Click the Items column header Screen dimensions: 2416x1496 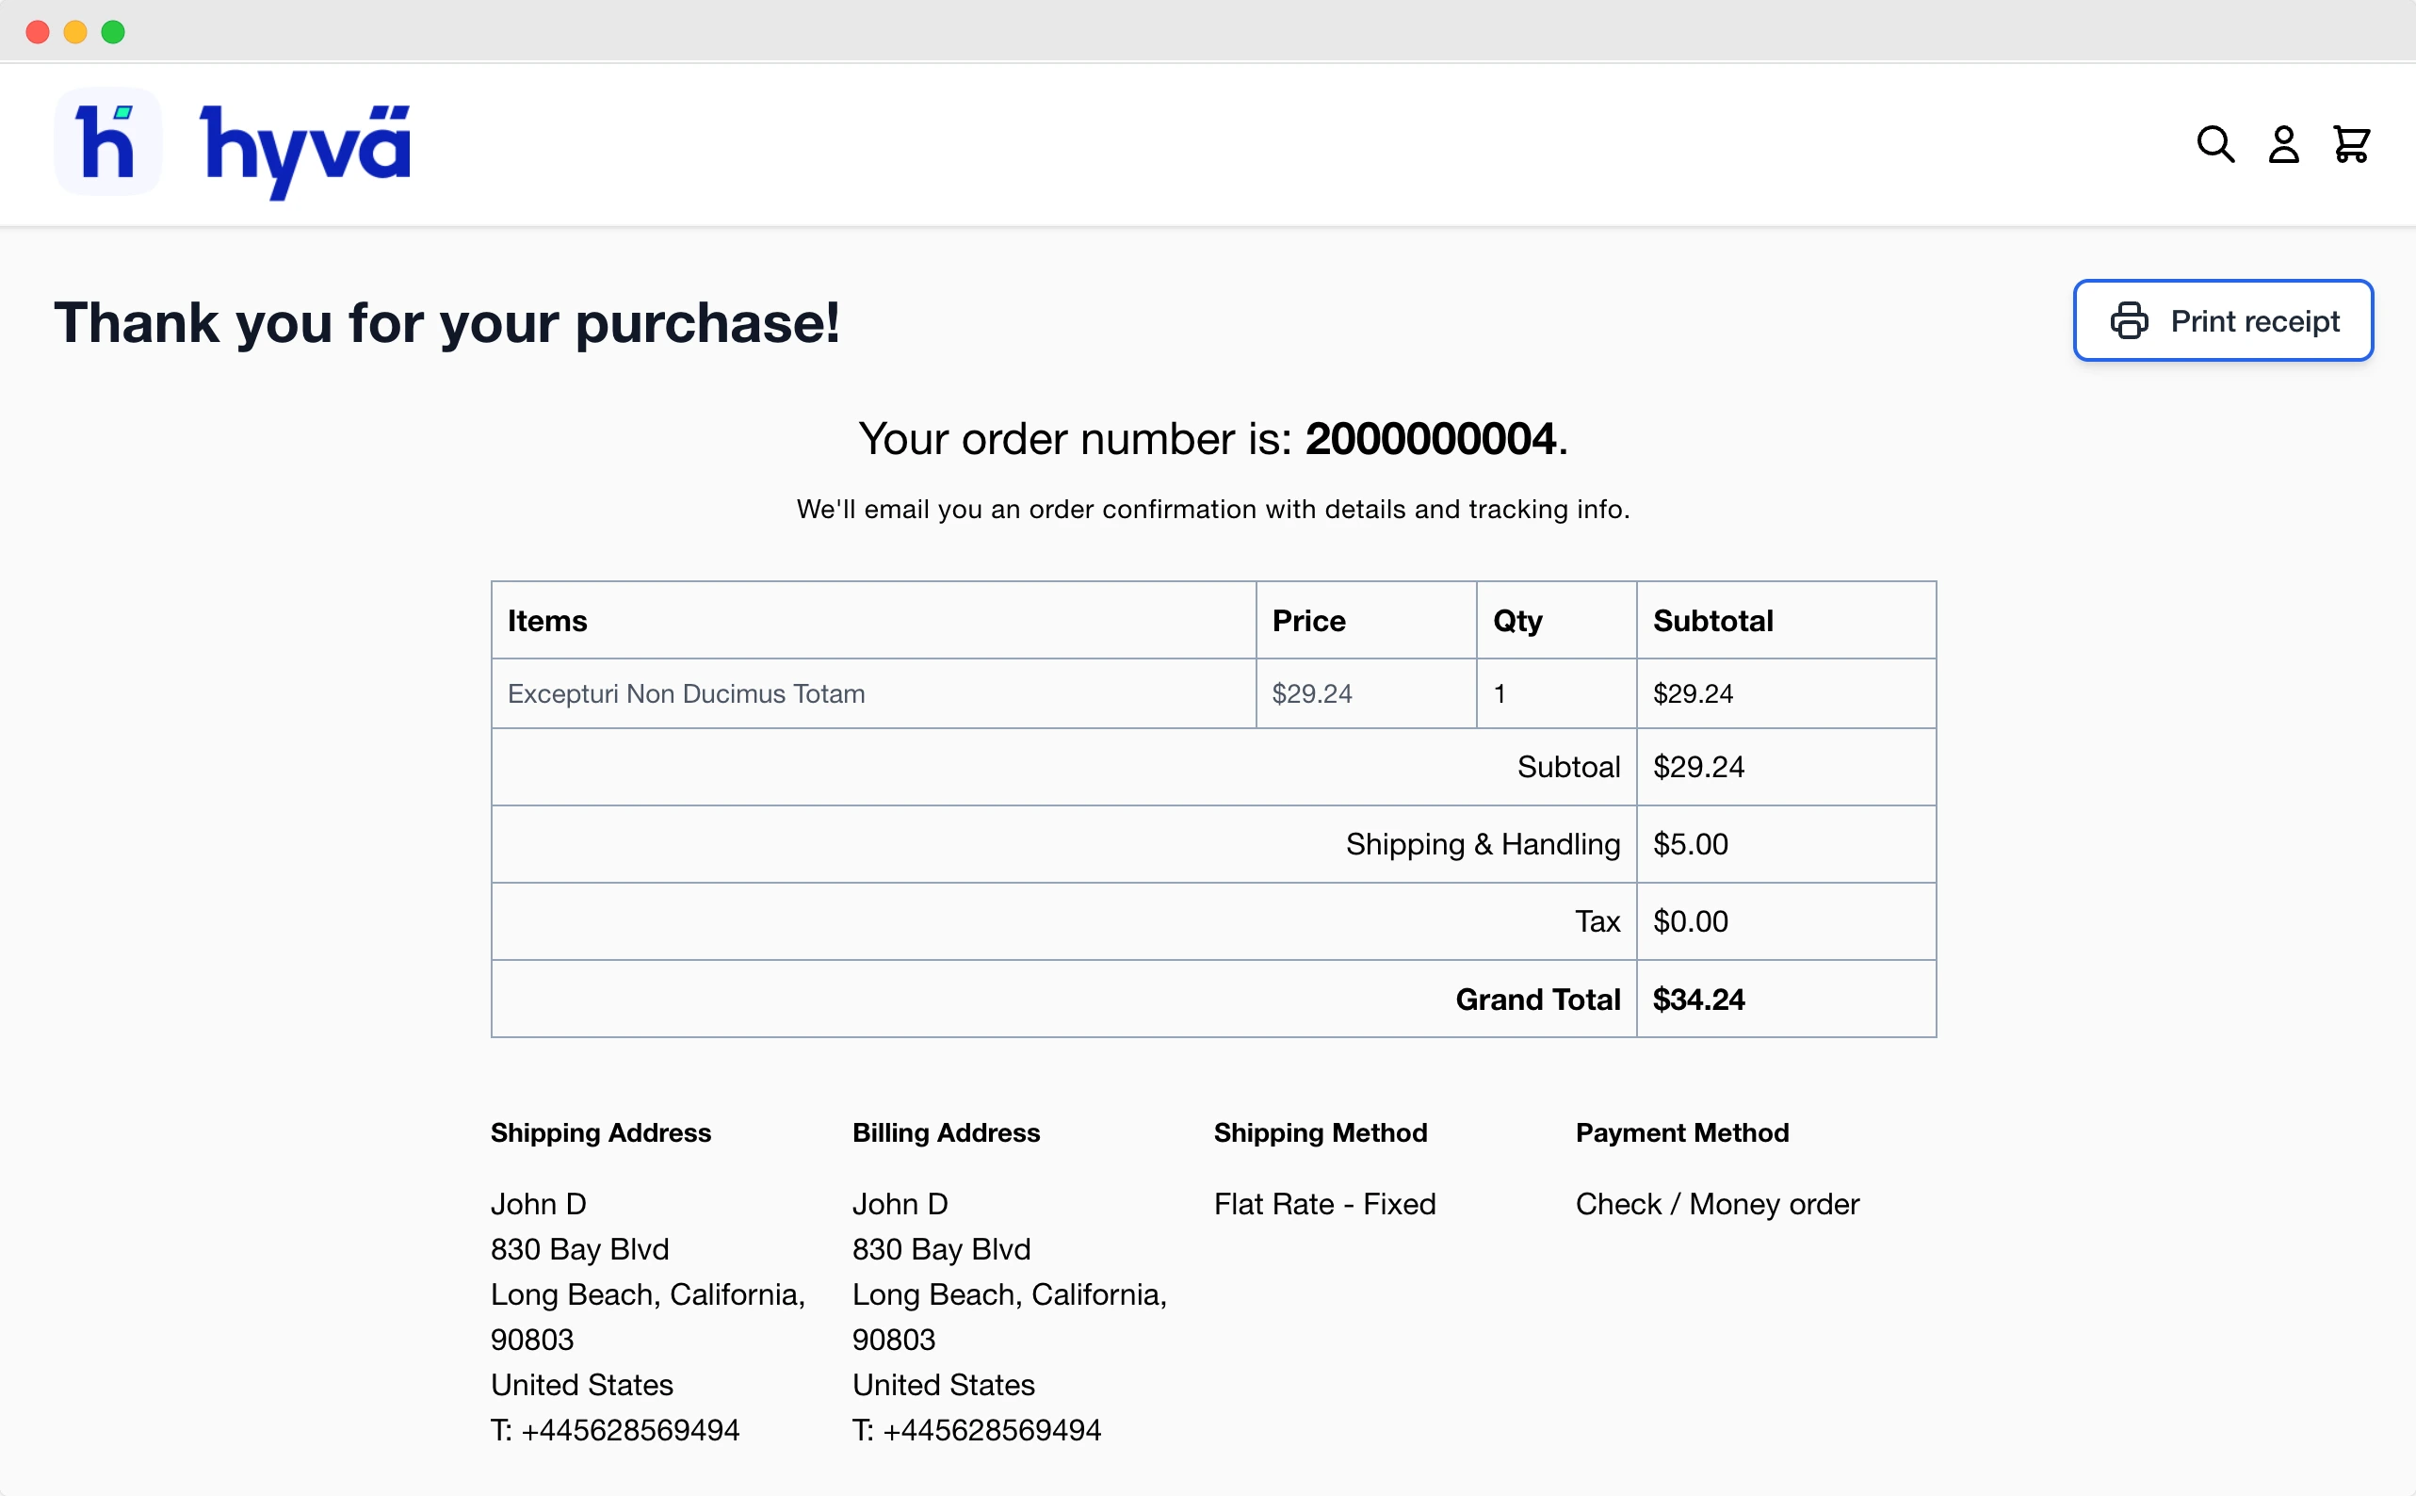547,621
